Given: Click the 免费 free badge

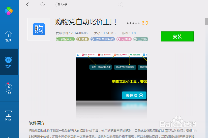Looking at the screenshot, I should [x=82, y=39].
